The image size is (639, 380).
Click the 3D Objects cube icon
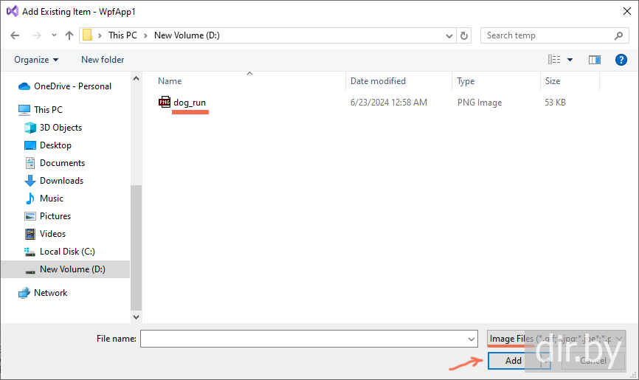(x=30, y=128)
